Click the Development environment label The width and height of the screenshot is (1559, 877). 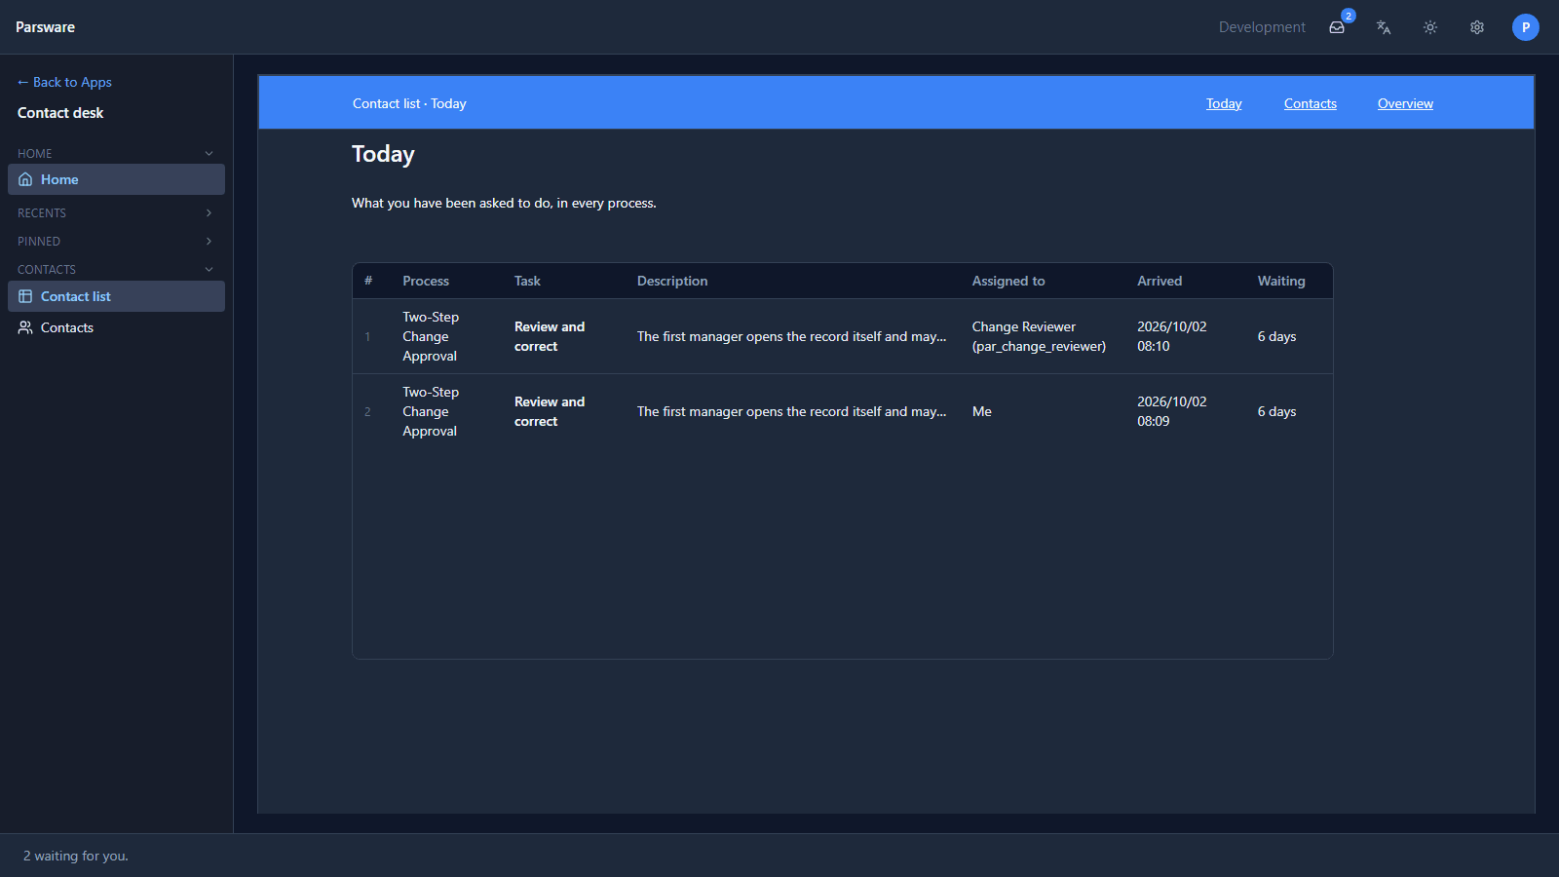1262,27
